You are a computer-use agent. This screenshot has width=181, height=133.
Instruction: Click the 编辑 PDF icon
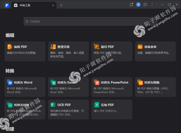(10, 47)
